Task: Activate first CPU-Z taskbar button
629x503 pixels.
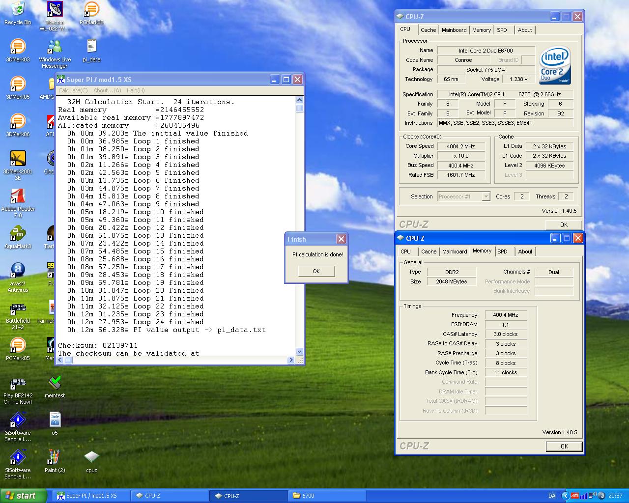Action: click(170, 496)
